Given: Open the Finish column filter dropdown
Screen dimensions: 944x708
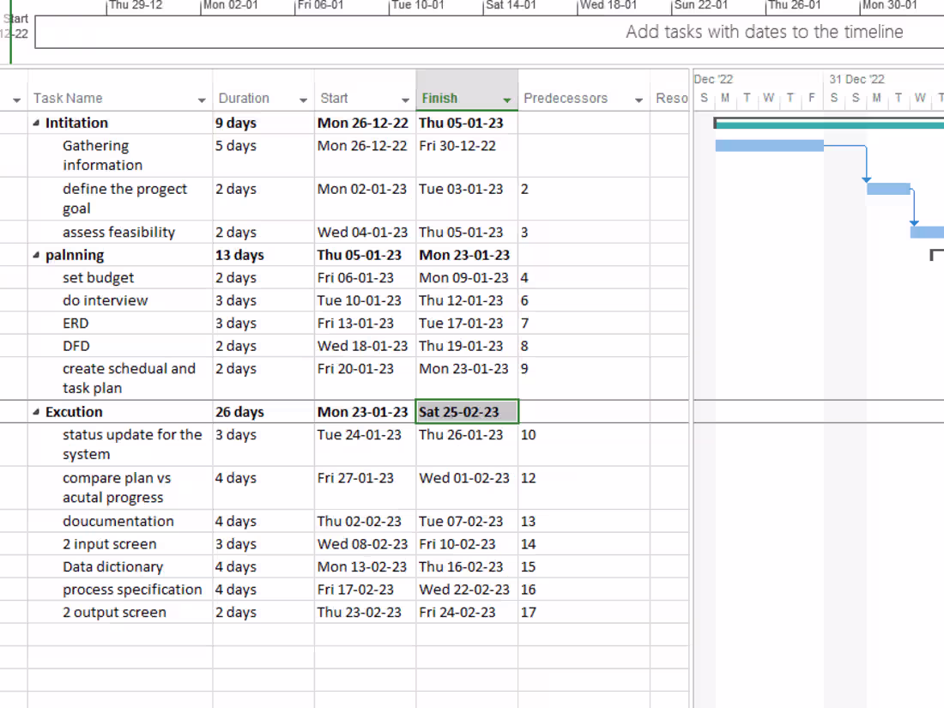Looking at the screenshot, I should [x=507, y=100].
